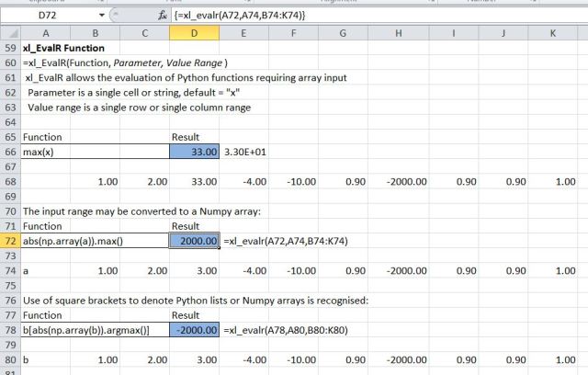The image size is (588, 375).
Task: Click the blue result cell showing -2000.00
Action: (x=195, y=329)
